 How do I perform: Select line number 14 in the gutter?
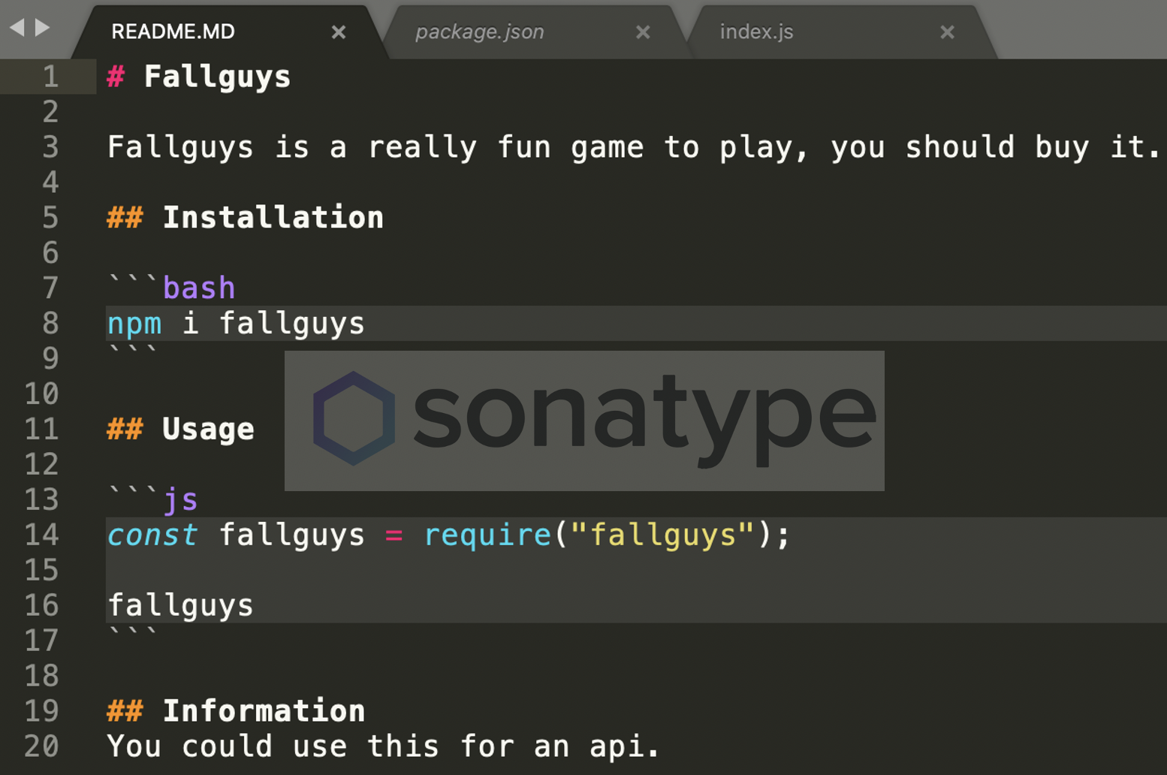pyautogui.click(x=41, y=535)
